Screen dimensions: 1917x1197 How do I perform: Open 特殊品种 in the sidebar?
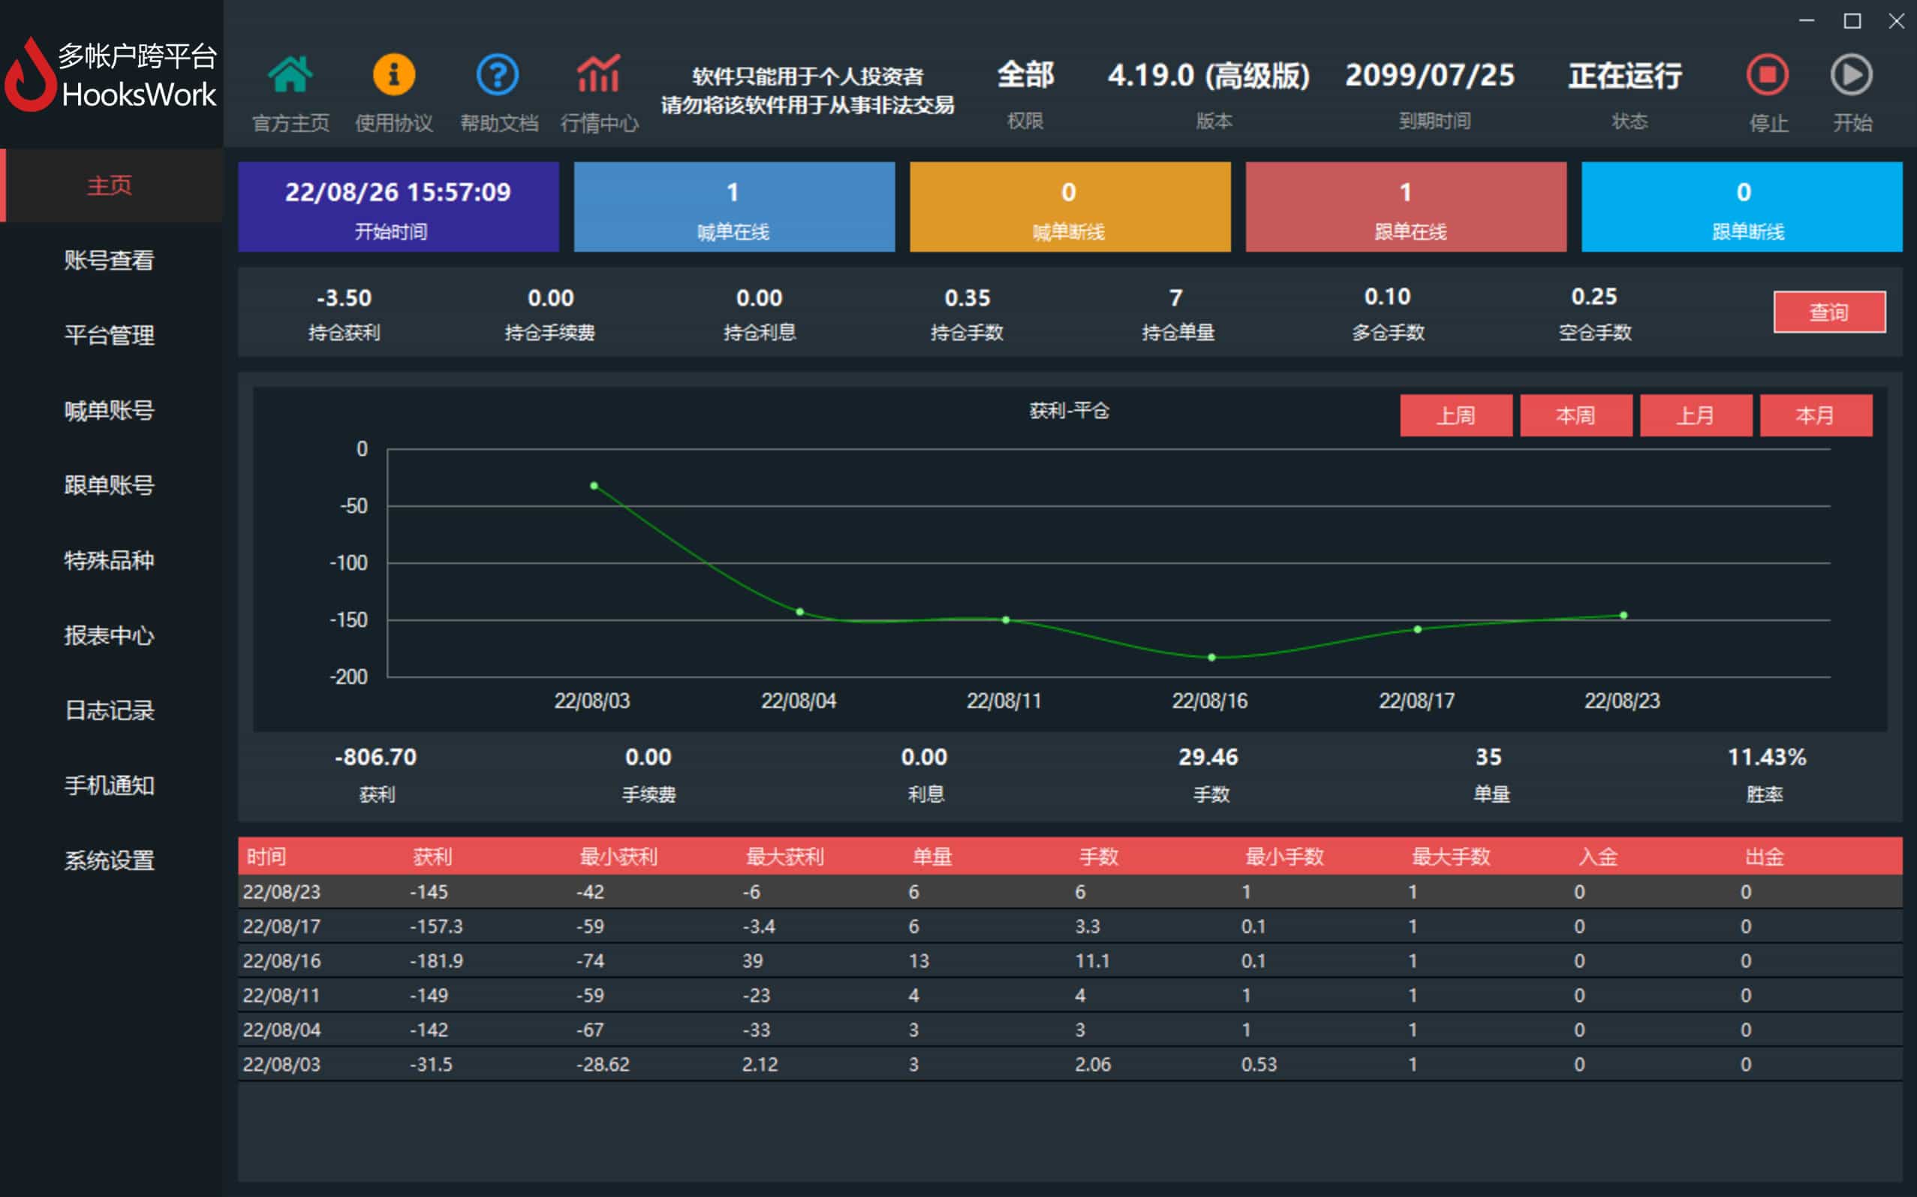click(x=109, y=559)
